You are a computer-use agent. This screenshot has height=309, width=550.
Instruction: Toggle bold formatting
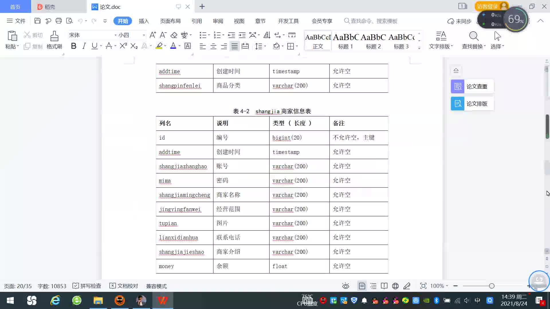[x=74, y=46]
